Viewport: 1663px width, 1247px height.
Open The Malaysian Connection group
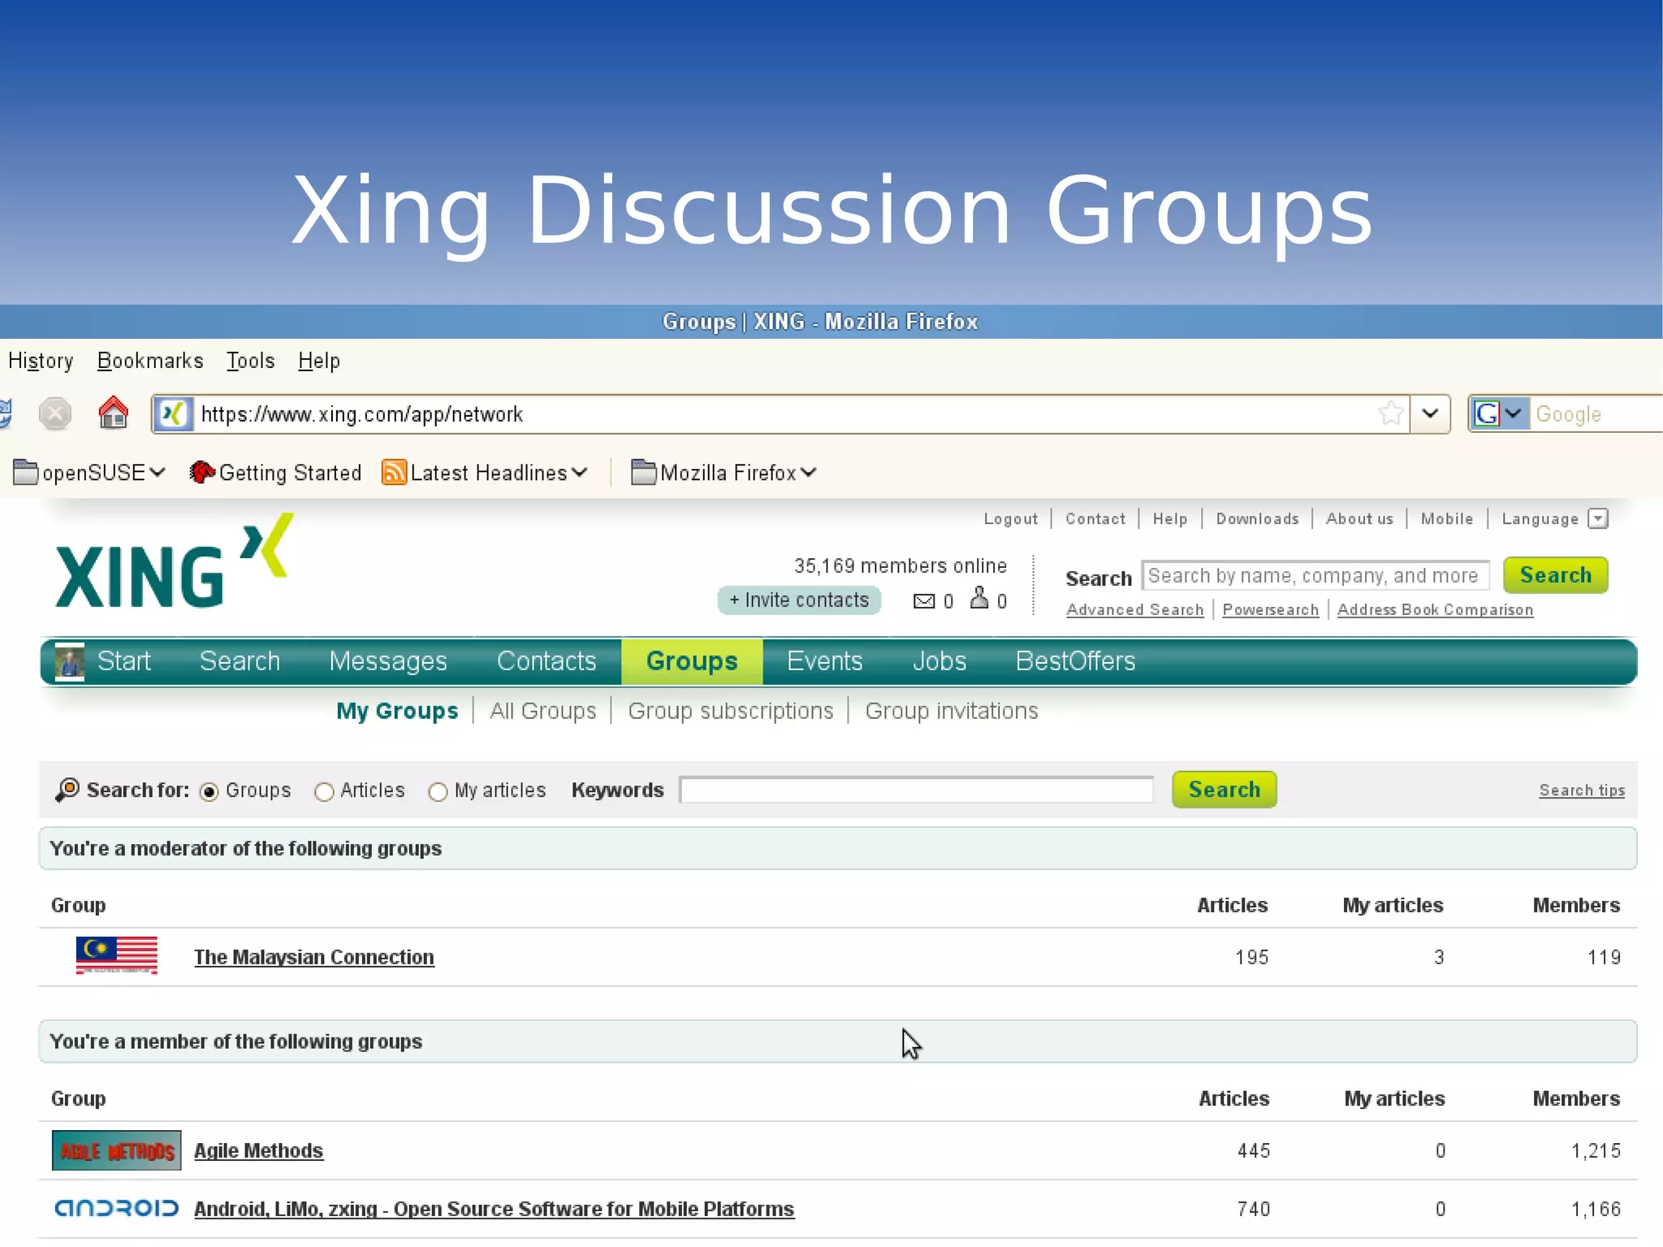tap(313, 957)
